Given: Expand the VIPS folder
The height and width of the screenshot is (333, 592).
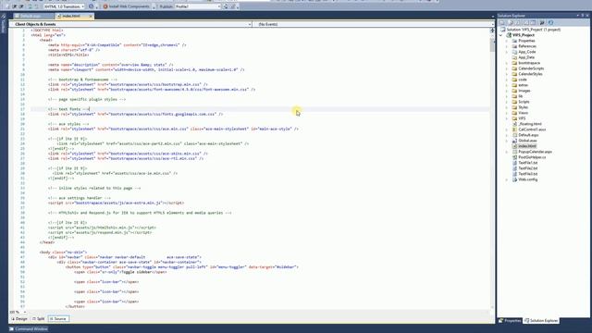Looking at the screenshot, I should [x=507, y=118].
